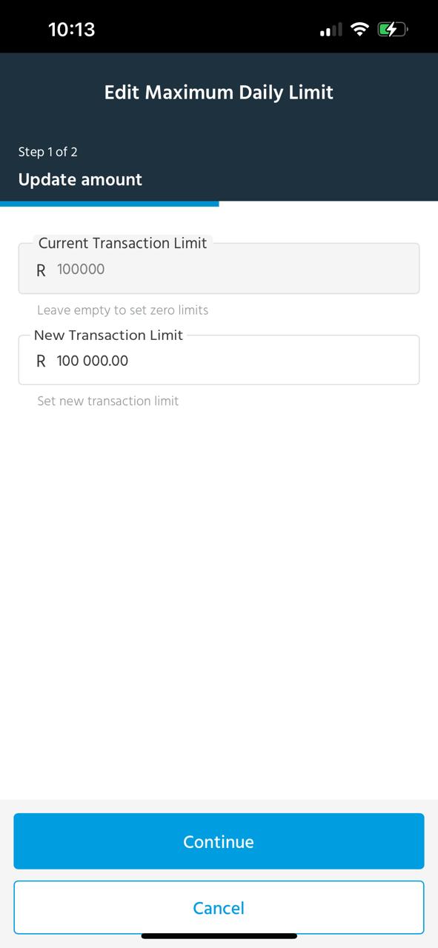Tap the battery charging icon
The width and height of the screenshot is (438, 948).
393,30
